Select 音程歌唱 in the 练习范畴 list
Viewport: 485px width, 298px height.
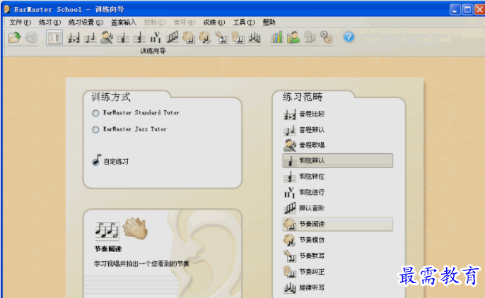pyautogui.click(x=337, y=145)
